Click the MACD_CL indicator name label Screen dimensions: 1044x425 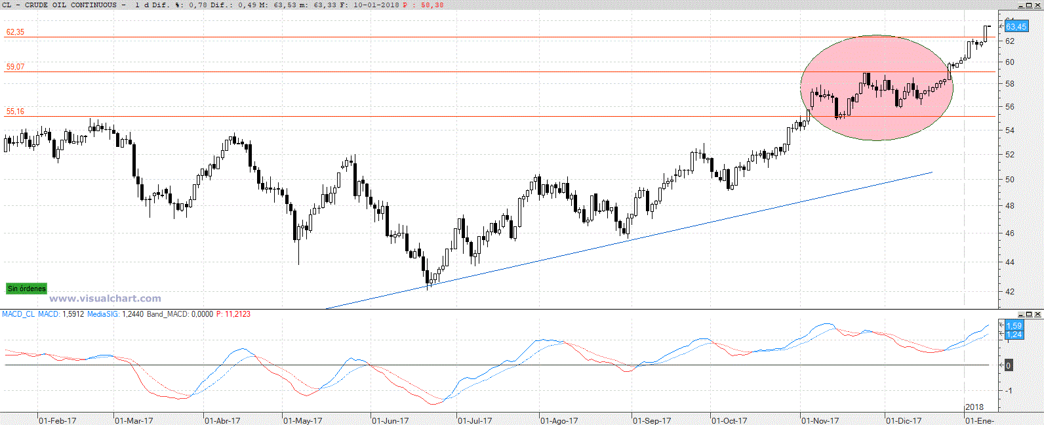click(18, 314)
